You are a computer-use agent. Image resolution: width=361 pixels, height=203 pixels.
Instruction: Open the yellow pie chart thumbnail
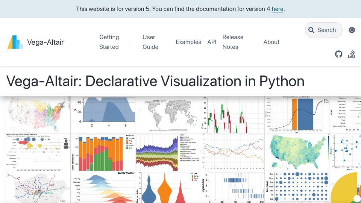pos(345,187)
